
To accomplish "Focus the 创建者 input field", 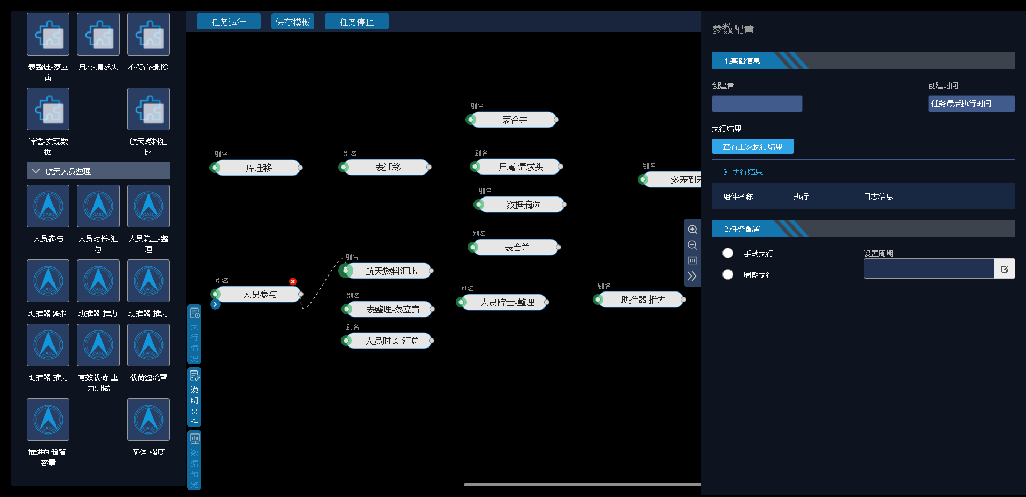I will 757,104.
